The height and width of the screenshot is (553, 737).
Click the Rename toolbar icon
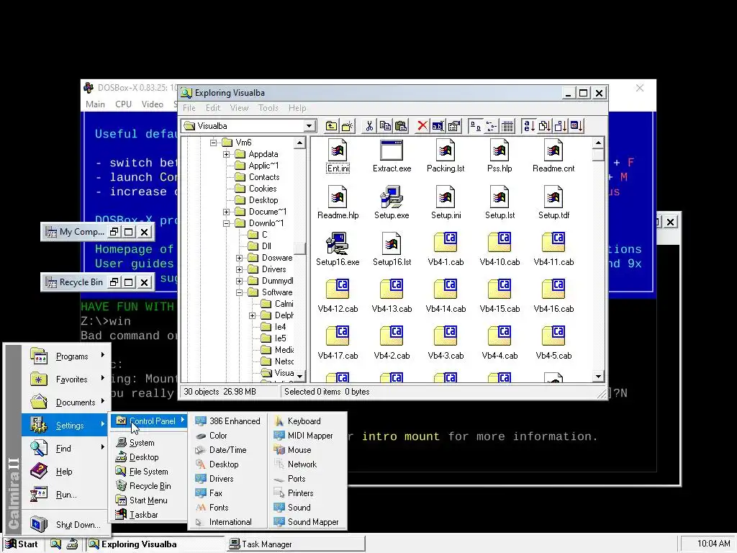click(x=438, y=126)
